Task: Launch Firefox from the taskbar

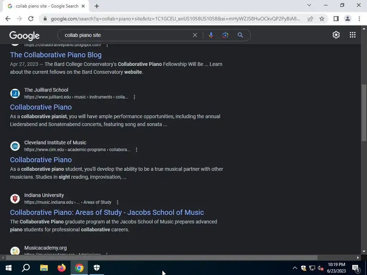Action: 62,268
